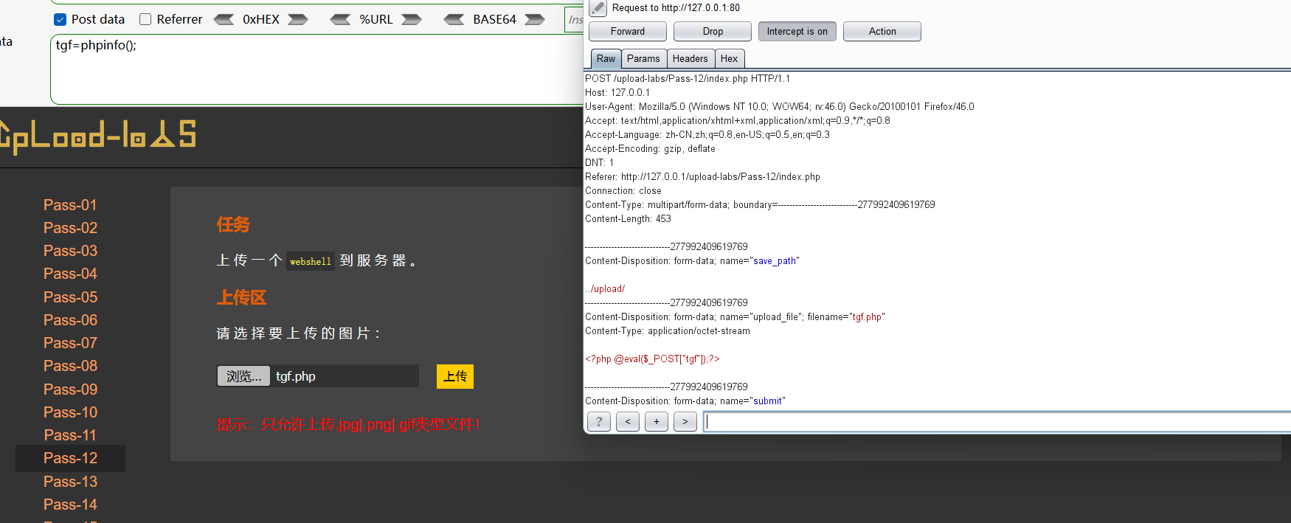Click the 上传区 heading
This screenshot has height=523, width=1291.
[241, 297]
